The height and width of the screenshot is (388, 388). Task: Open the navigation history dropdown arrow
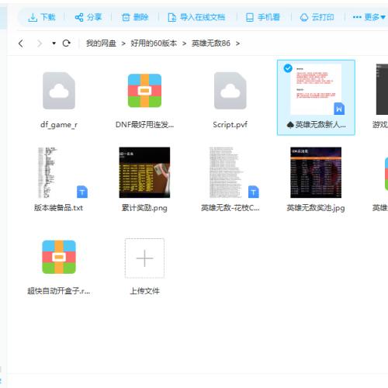[54, 43]
